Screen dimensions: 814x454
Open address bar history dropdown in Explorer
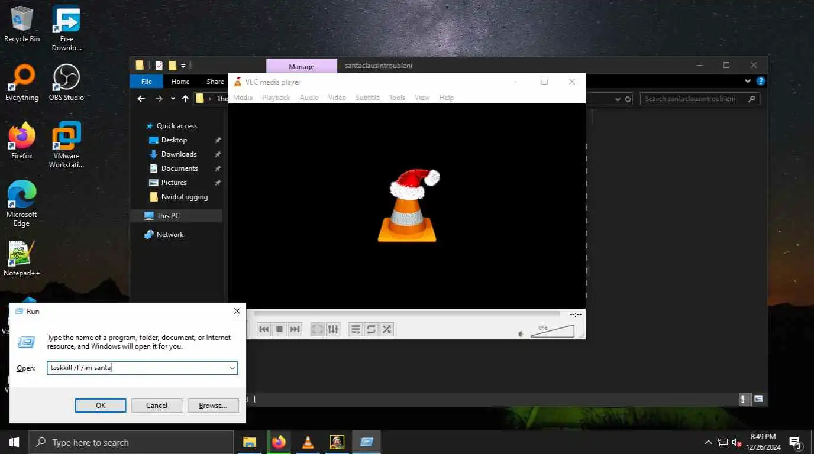tap(618, 99)
